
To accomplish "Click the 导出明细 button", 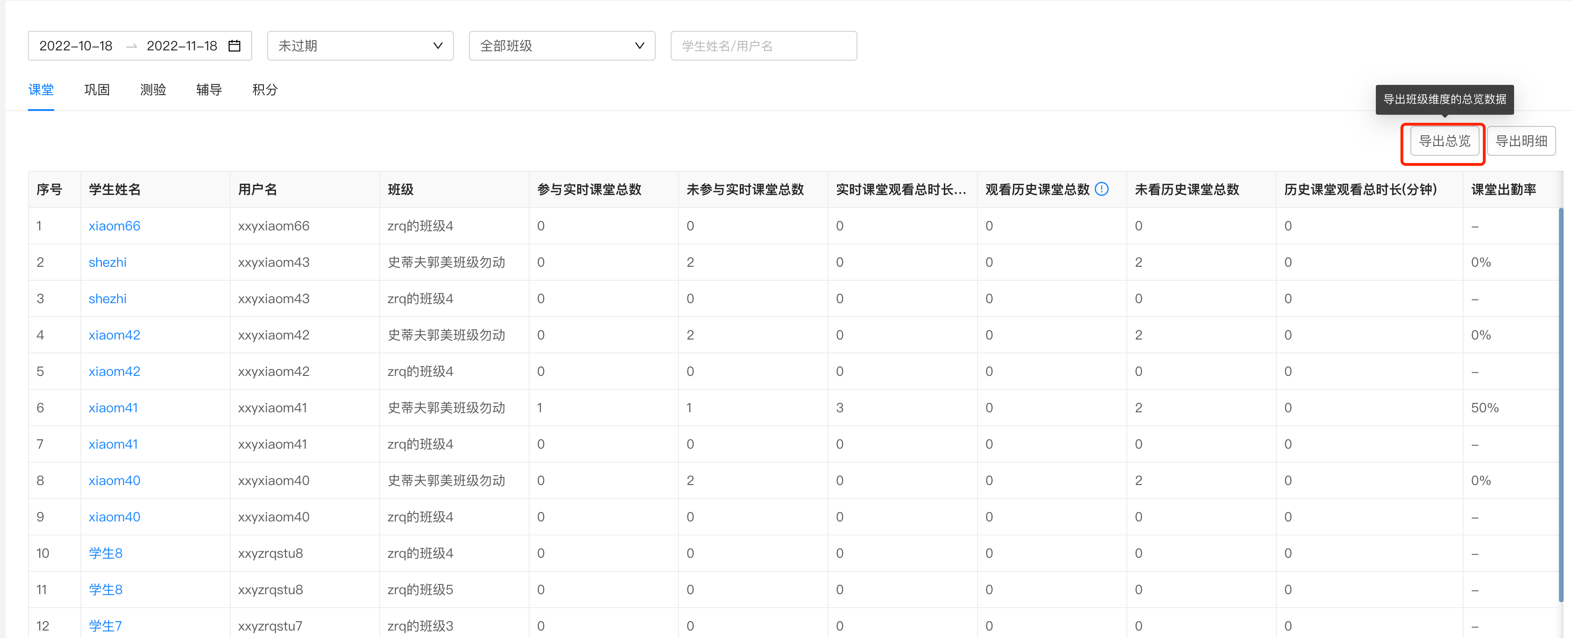I will tap(1522, 141).
